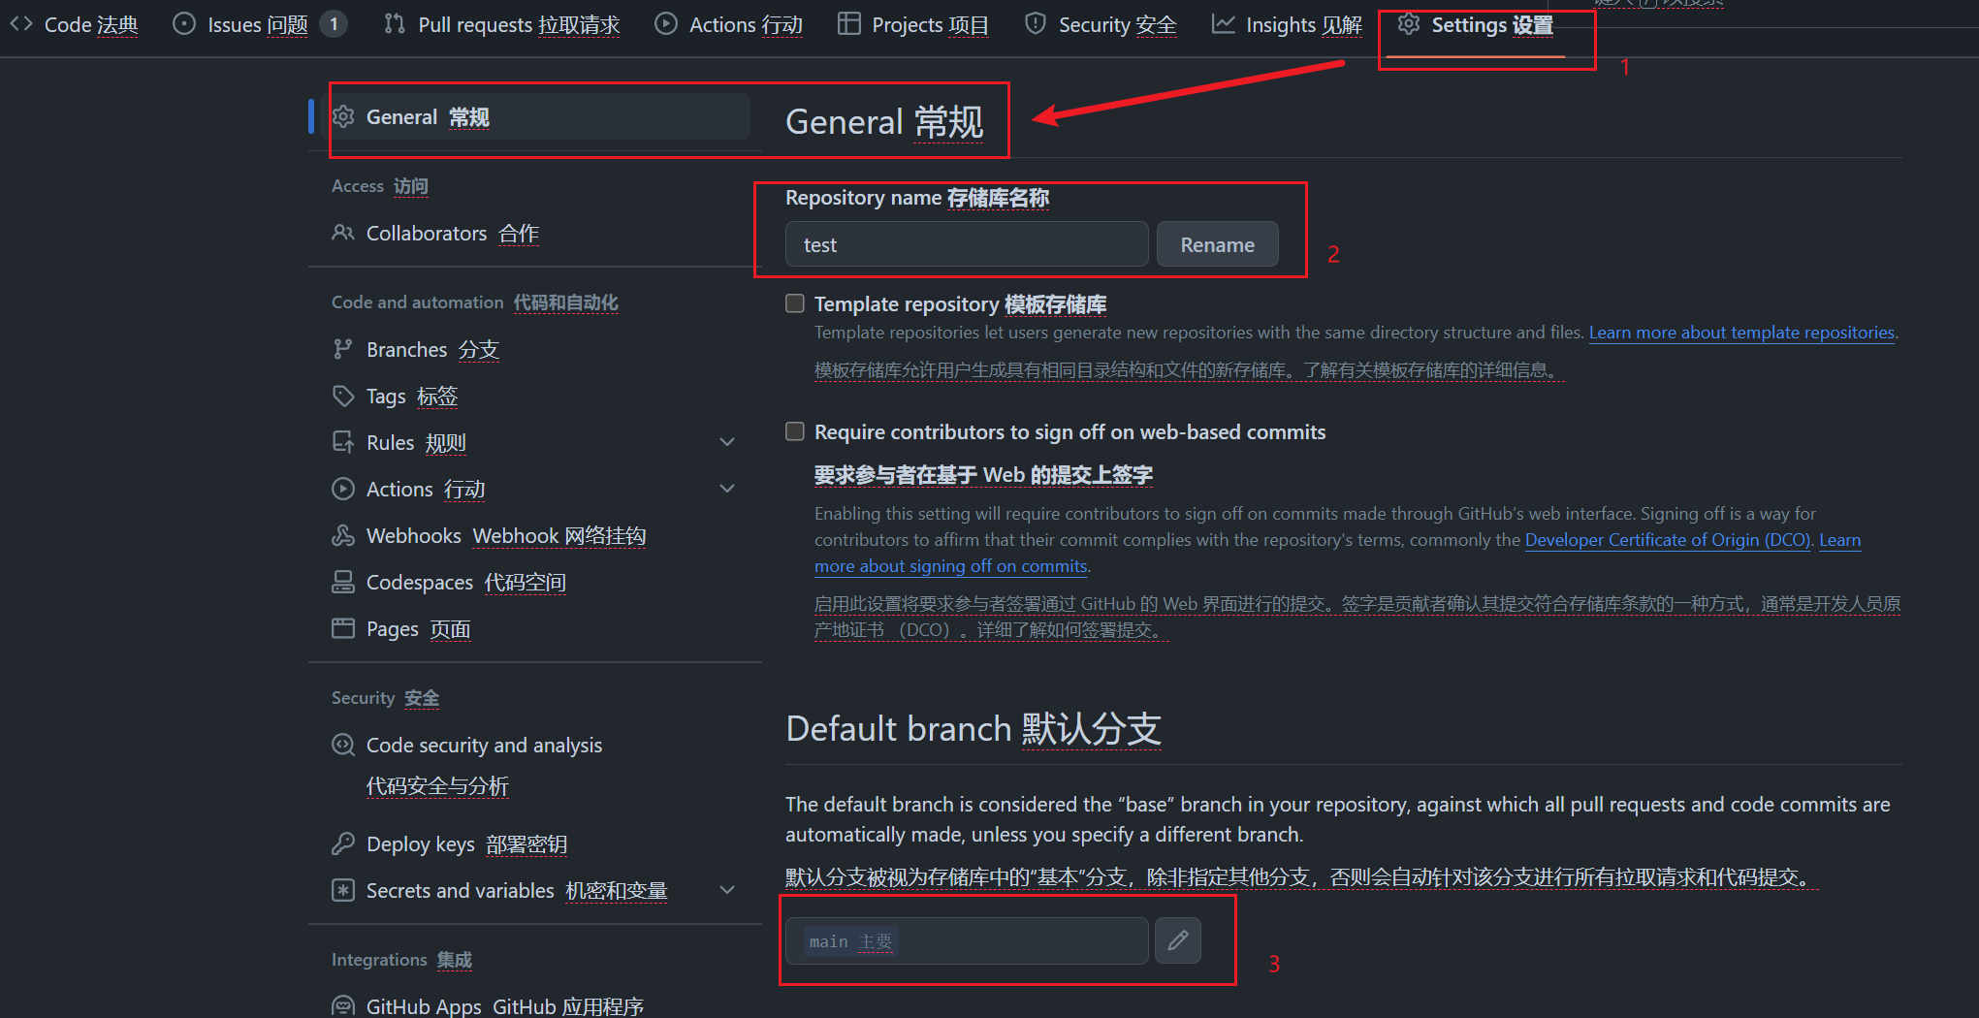Viewport: 1979px width, 1018px height.
Task: Expand the Rules sidebar section
Action: coord(727,442)
